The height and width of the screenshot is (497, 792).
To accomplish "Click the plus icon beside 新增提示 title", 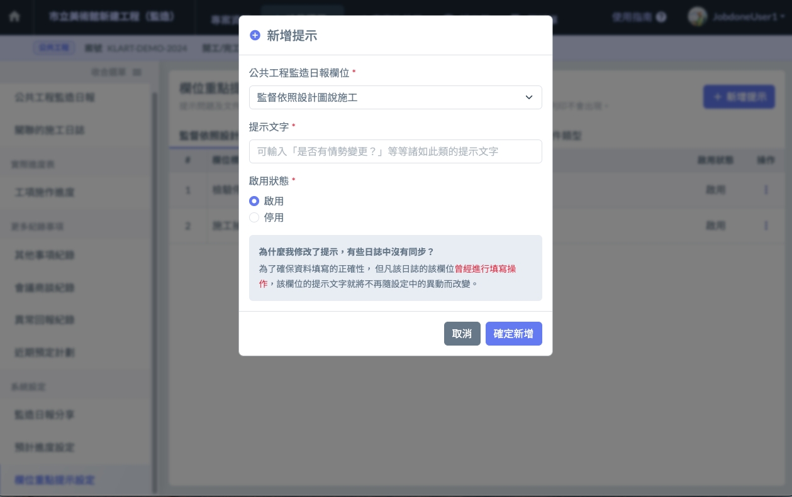I will [x=255, y=36].
